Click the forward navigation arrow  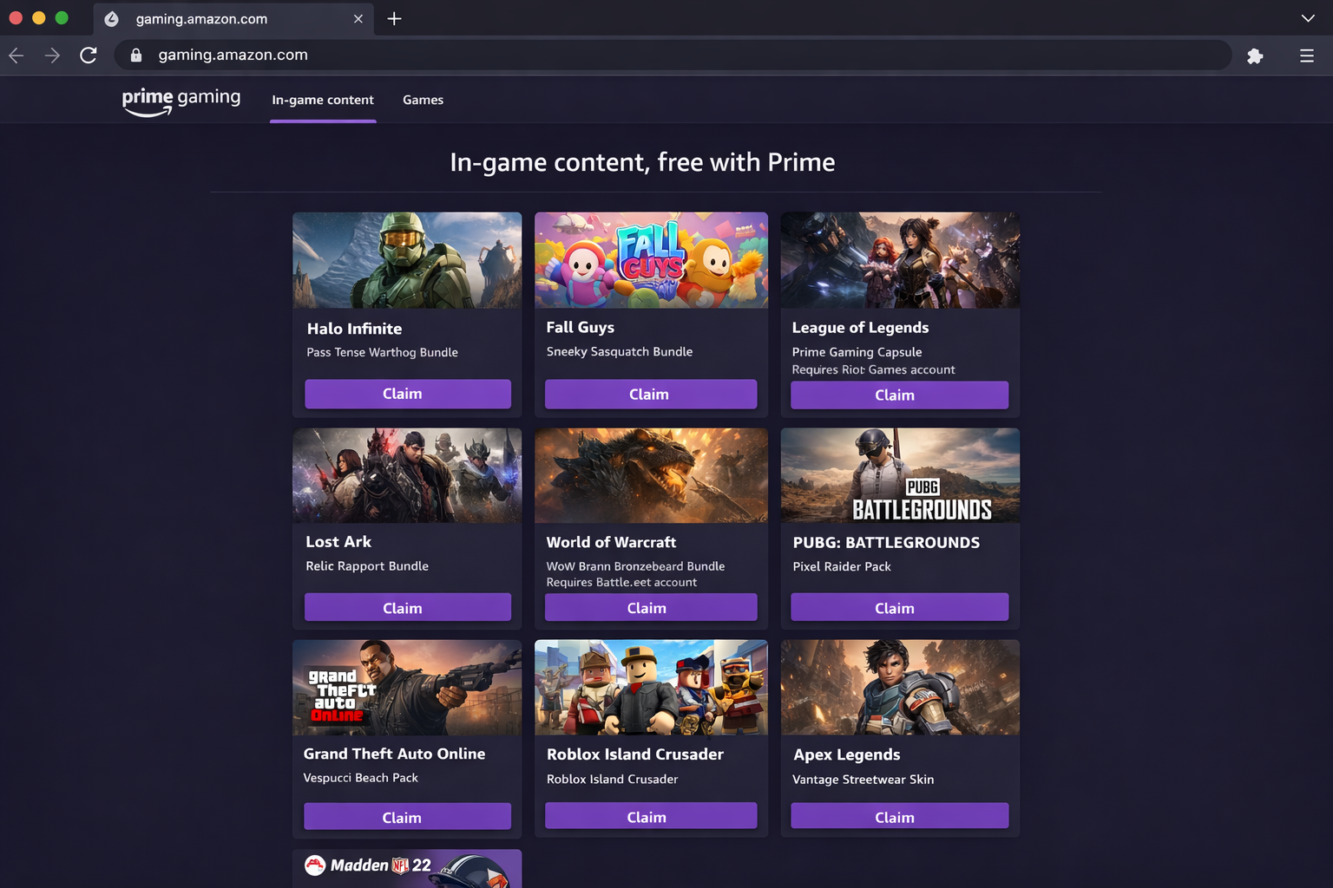tap(52, 55)
